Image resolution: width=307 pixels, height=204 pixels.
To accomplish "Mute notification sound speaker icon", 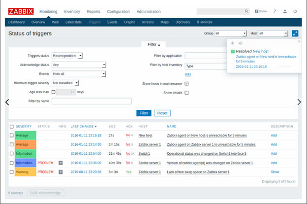I will pos(241,43).
